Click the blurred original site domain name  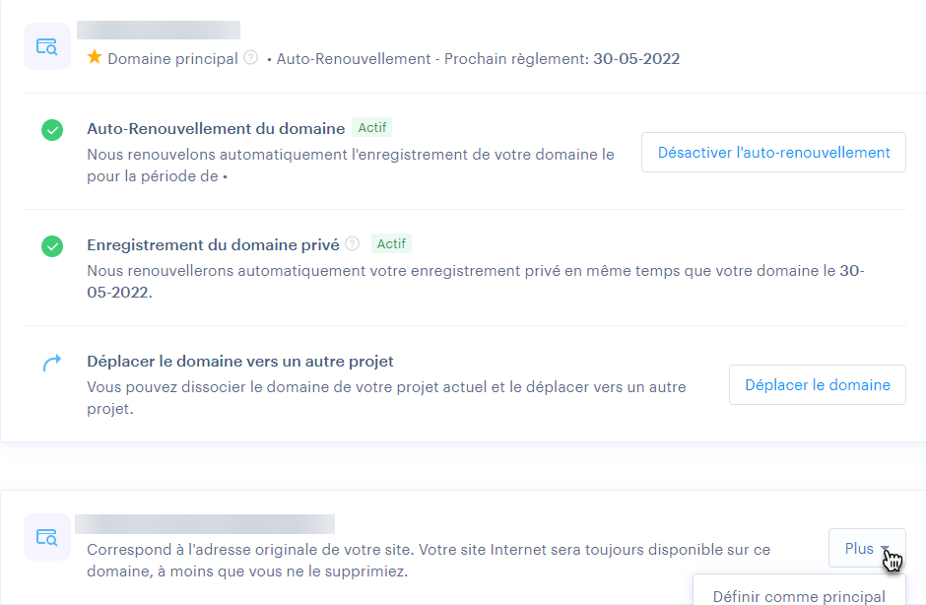205,523
